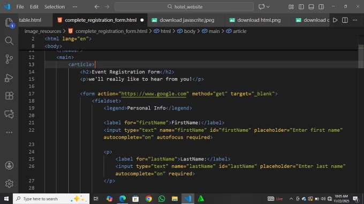Click line number 17 in gutter
The width and height of the screenshot is (364, 204).
click(x=32, y=93)
